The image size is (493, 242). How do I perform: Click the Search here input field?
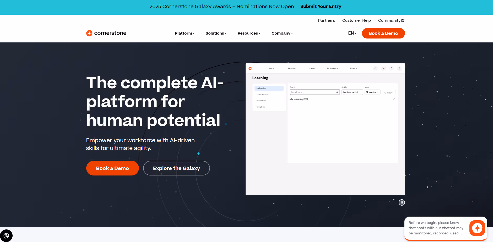point(315,92)
